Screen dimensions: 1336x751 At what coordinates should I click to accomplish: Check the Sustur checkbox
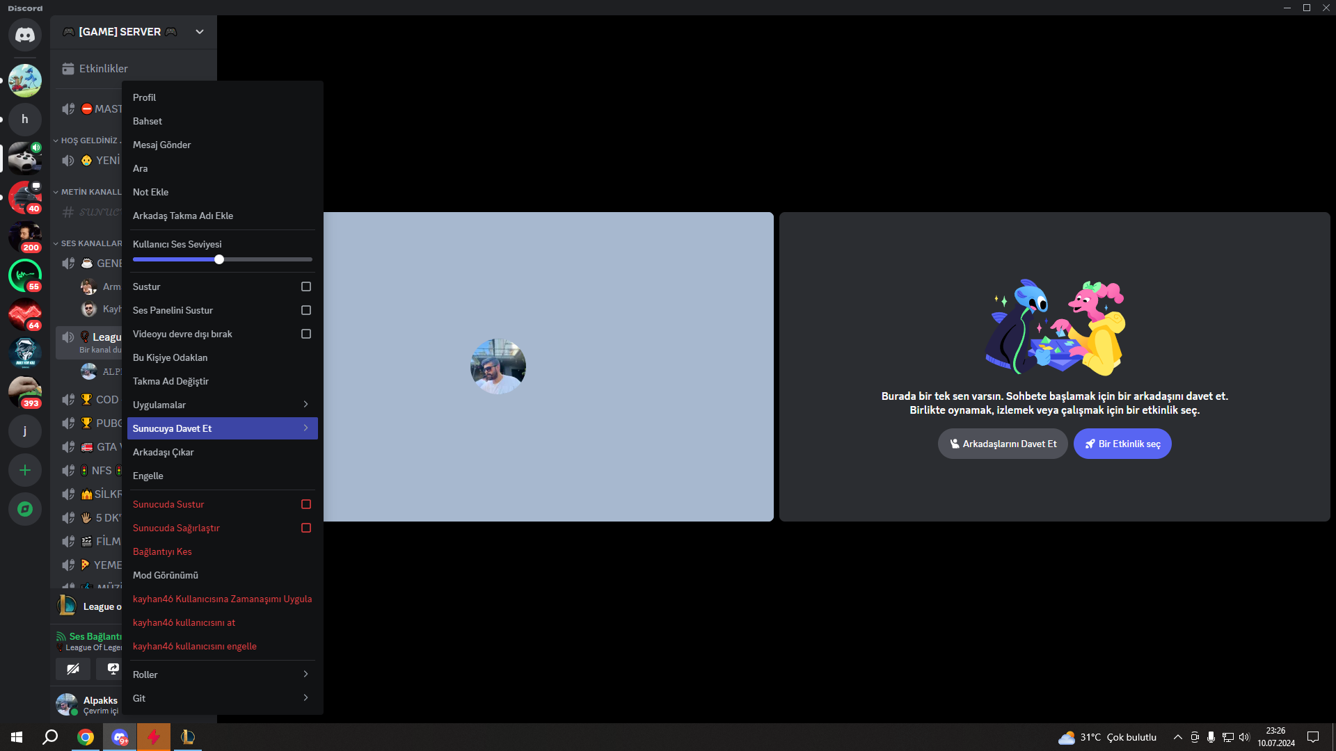pyautogui.click(x=305, y=286)
